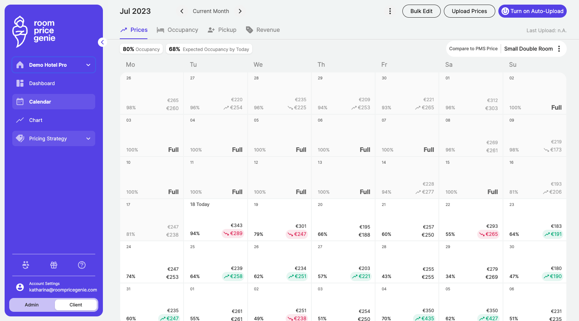Viewport: 579px width, 321px height.
Task: Click the green €258 recommended price
Action: [233, 276]
